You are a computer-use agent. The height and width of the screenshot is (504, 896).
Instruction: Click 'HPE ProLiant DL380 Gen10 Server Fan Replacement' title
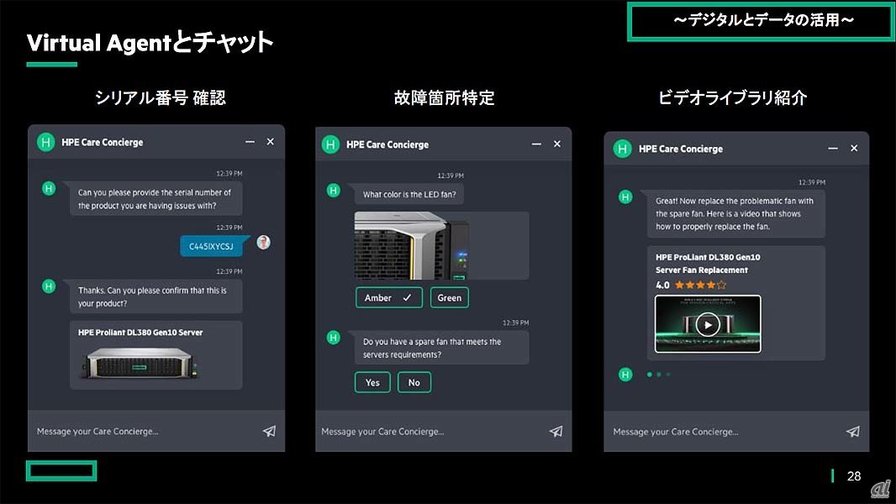[708, 263]
